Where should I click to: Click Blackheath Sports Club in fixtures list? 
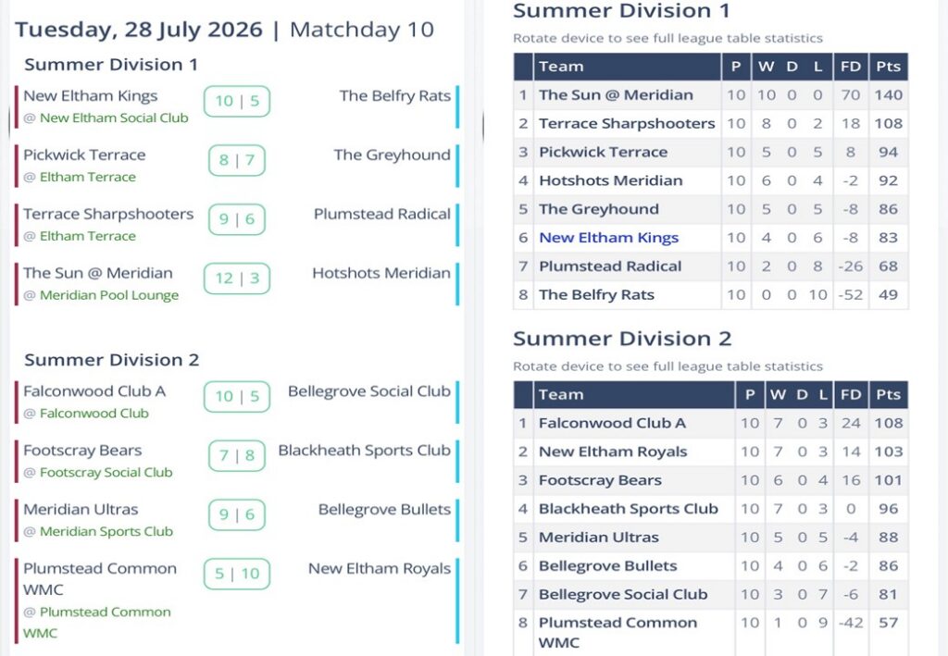364,450
